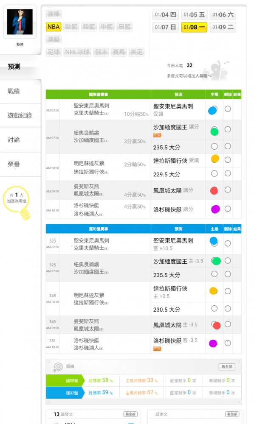This screenshot has height=424, width=254.
Task: Click orange 主推 tag under 沙加緬度國王 讓分
Action: (157, 135)
